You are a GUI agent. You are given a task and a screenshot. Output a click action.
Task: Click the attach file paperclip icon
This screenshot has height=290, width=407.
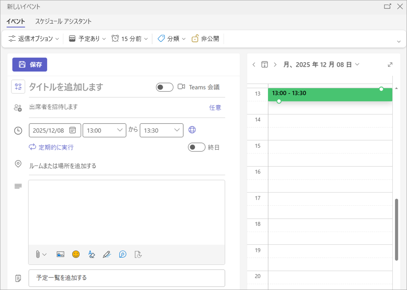click(x=38, y=254)
